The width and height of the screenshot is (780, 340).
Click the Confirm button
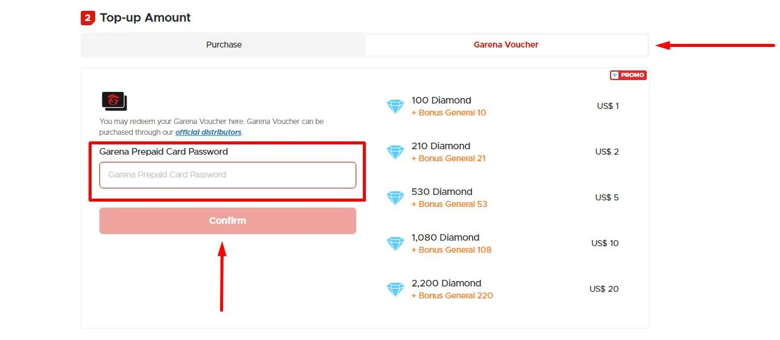click(228, 221)
